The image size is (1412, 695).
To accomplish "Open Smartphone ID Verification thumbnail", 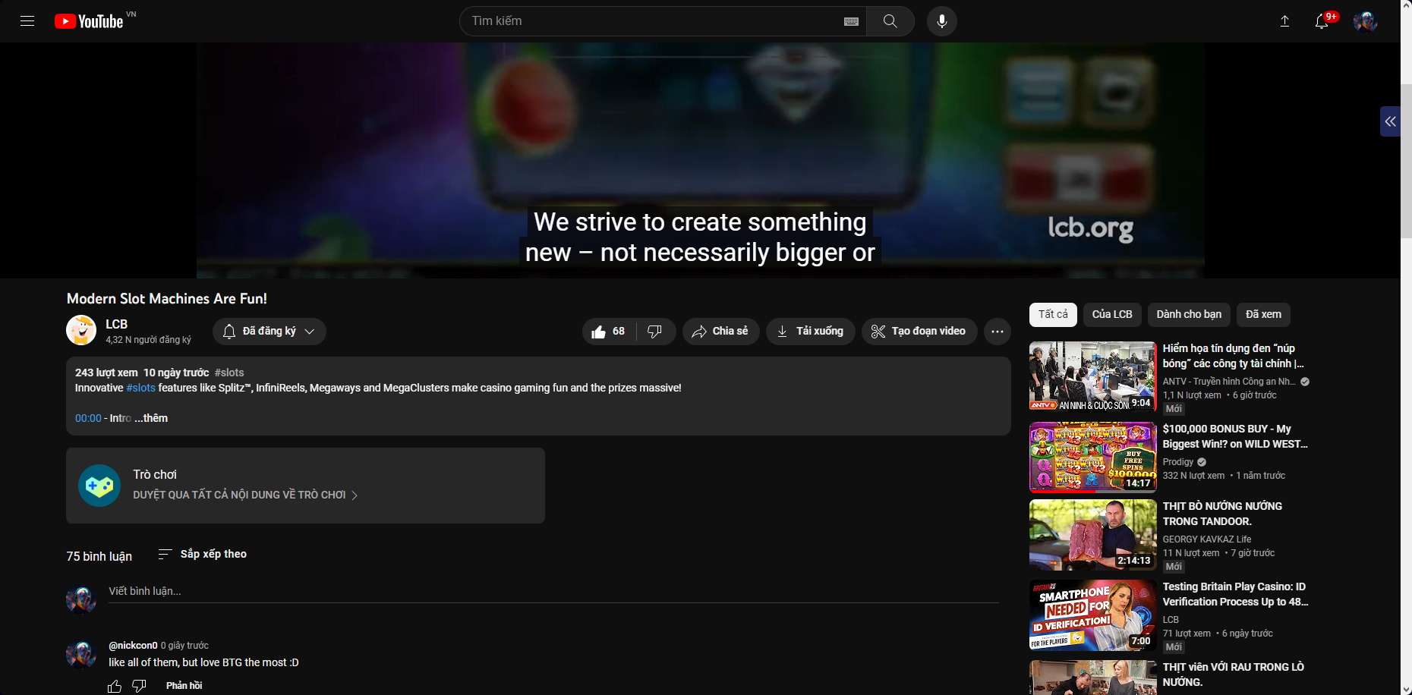I will click(x=1093, y=615).
